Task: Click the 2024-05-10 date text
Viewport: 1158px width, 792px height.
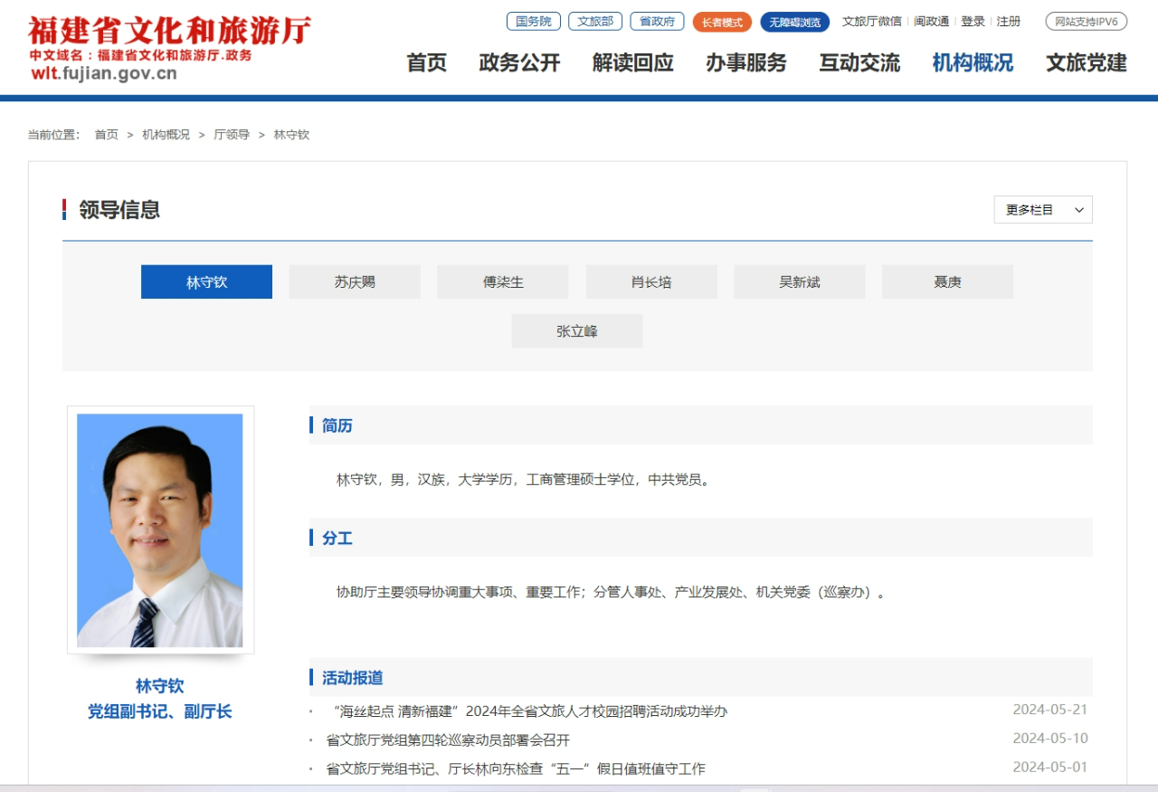Action: pos(1050,739)
